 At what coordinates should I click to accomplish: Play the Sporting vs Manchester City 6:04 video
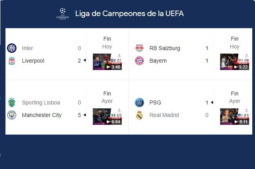pos(107,117)
